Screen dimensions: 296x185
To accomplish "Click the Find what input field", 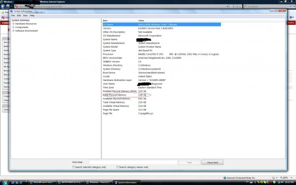I will (x=133, y=162).
